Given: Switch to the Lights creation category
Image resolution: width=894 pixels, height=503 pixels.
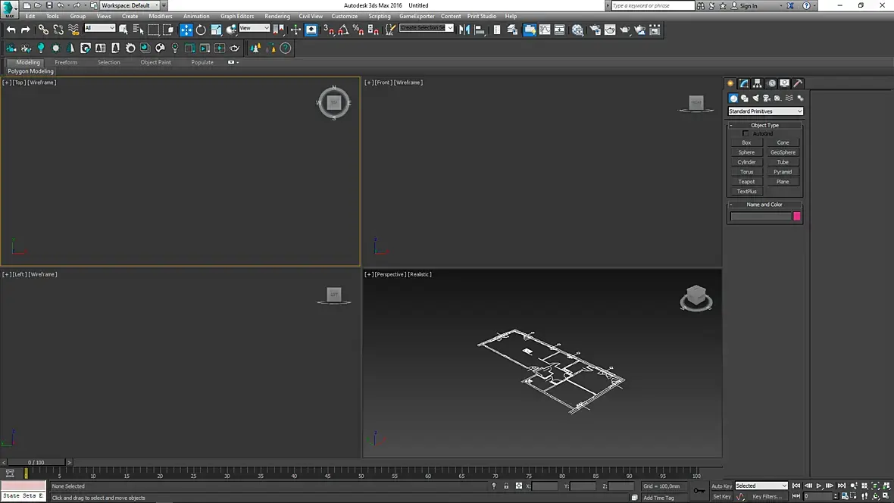Looking at the screenshot, I should (x=755, y=98).
